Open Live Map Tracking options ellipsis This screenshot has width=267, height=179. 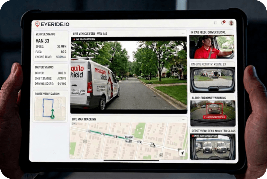184,120
